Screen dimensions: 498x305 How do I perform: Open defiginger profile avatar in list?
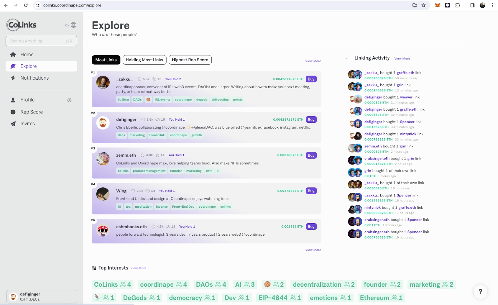coord(103,123)
